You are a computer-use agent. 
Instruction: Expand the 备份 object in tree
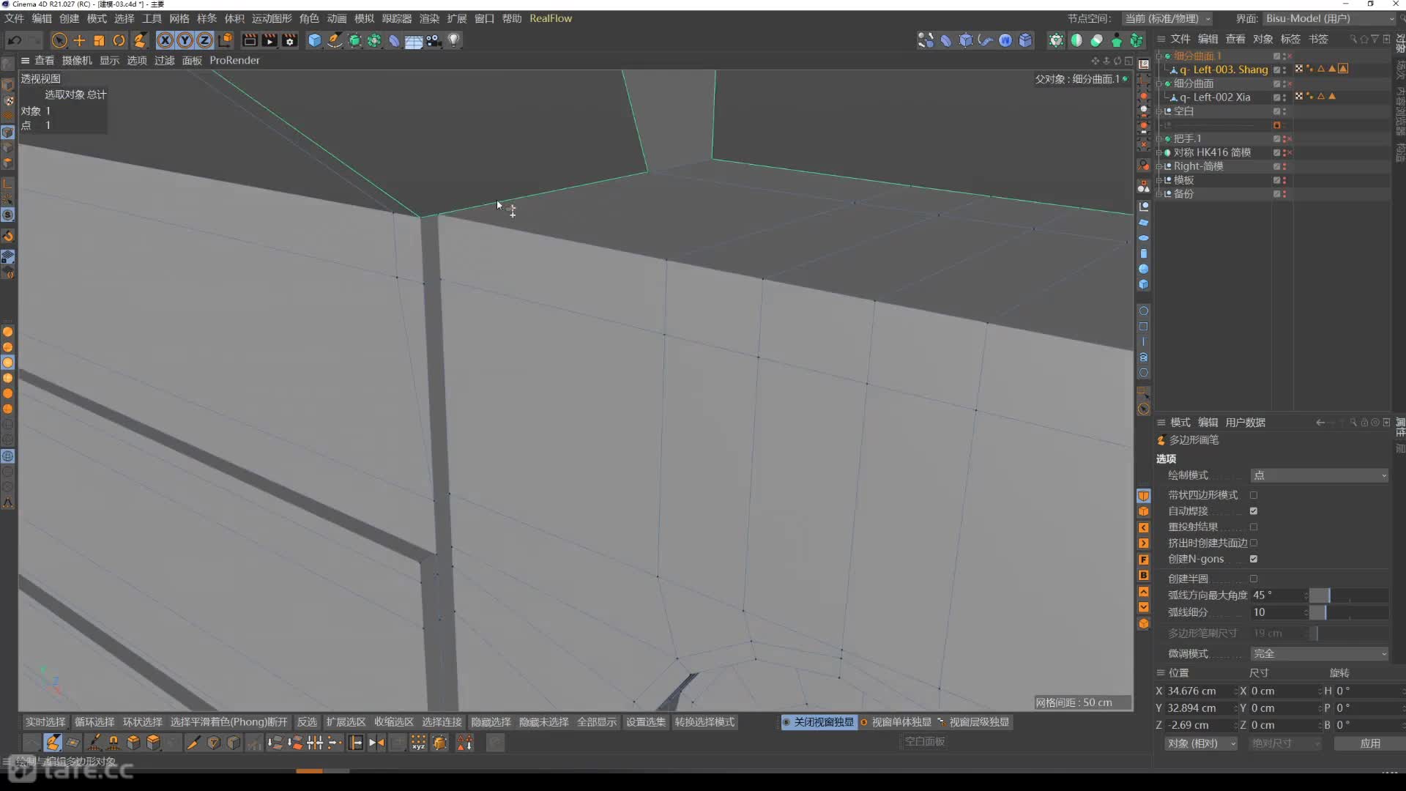pos(1159,194)
